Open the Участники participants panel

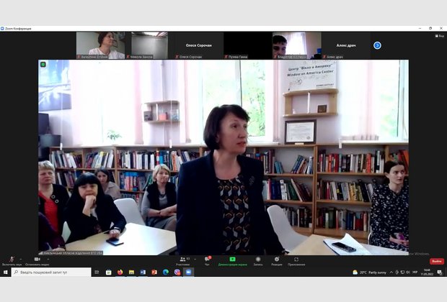pos(183,260)
